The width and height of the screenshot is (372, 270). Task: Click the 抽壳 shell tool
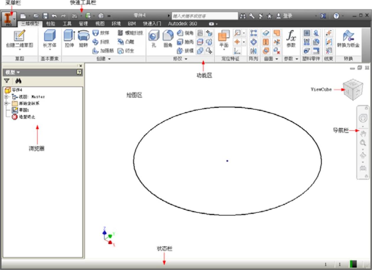pos(185,42)
